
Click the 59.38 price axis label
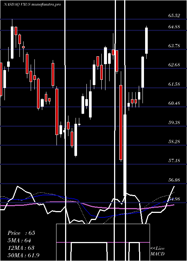174,123
